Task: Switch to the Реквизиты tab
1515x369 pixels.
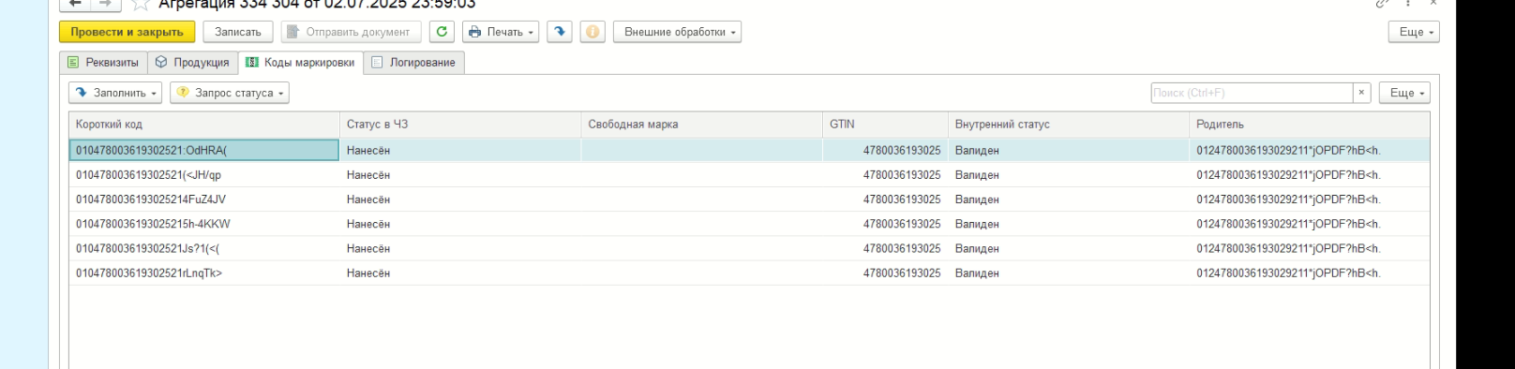Action: point(104,63)
